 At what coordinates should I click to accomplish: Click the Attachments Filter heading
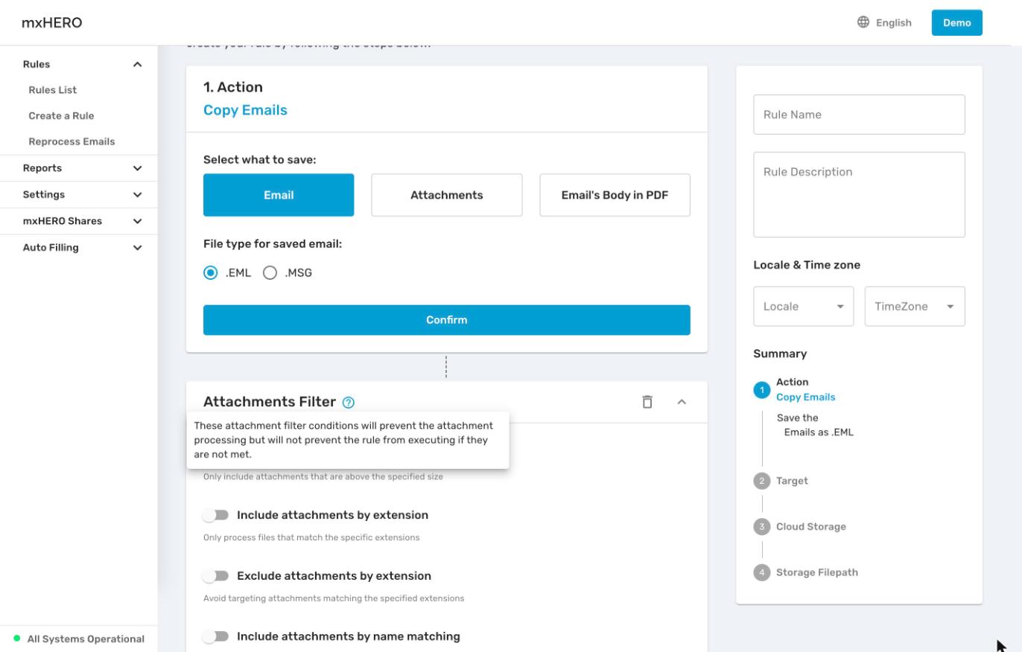coord(270,402)
